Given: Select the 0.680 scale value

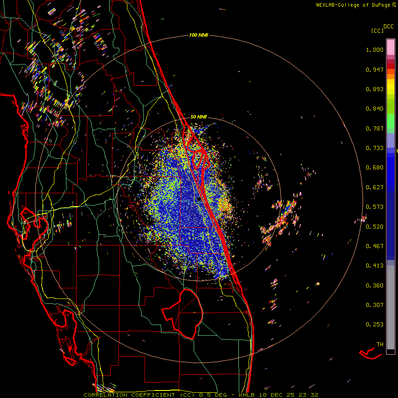Looking at the screenshot, I should point(375,168).
